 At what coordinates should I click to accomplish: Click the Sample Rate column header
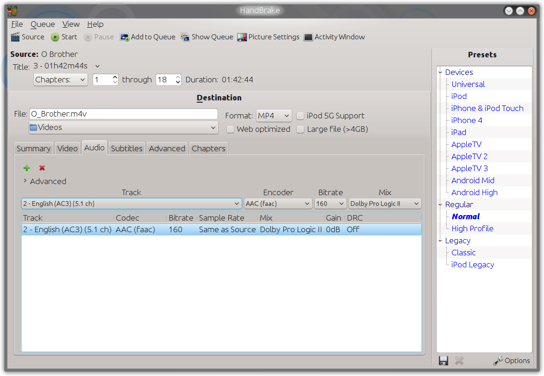(x=227, y=218)
